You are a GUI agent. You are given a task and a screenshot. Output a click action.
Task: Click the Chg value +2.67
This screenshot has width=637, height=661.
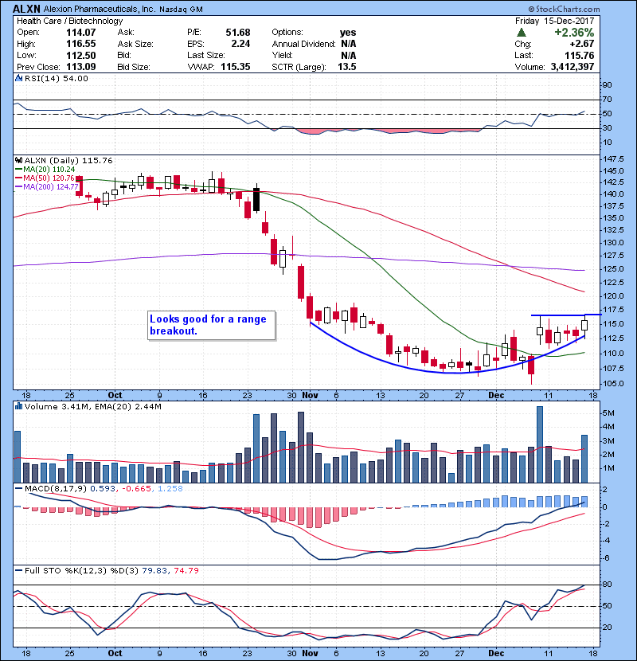click(x=581, y=44)
